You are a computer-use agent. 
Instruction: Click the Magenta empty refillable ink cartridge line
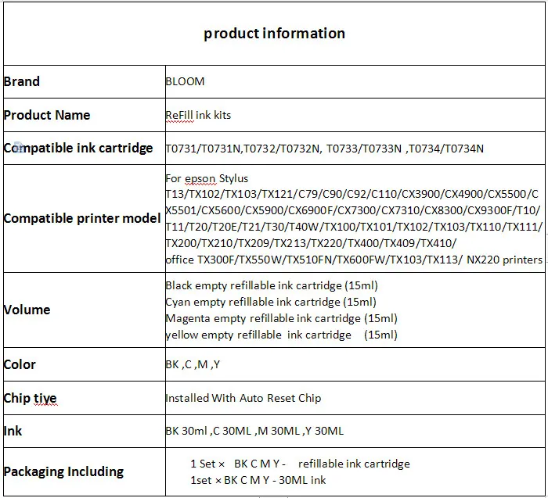click(281, 318)
